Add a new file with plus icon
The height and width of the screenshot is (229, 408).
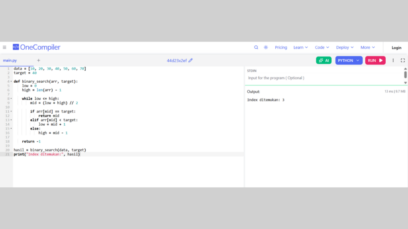tap(39, 60)
